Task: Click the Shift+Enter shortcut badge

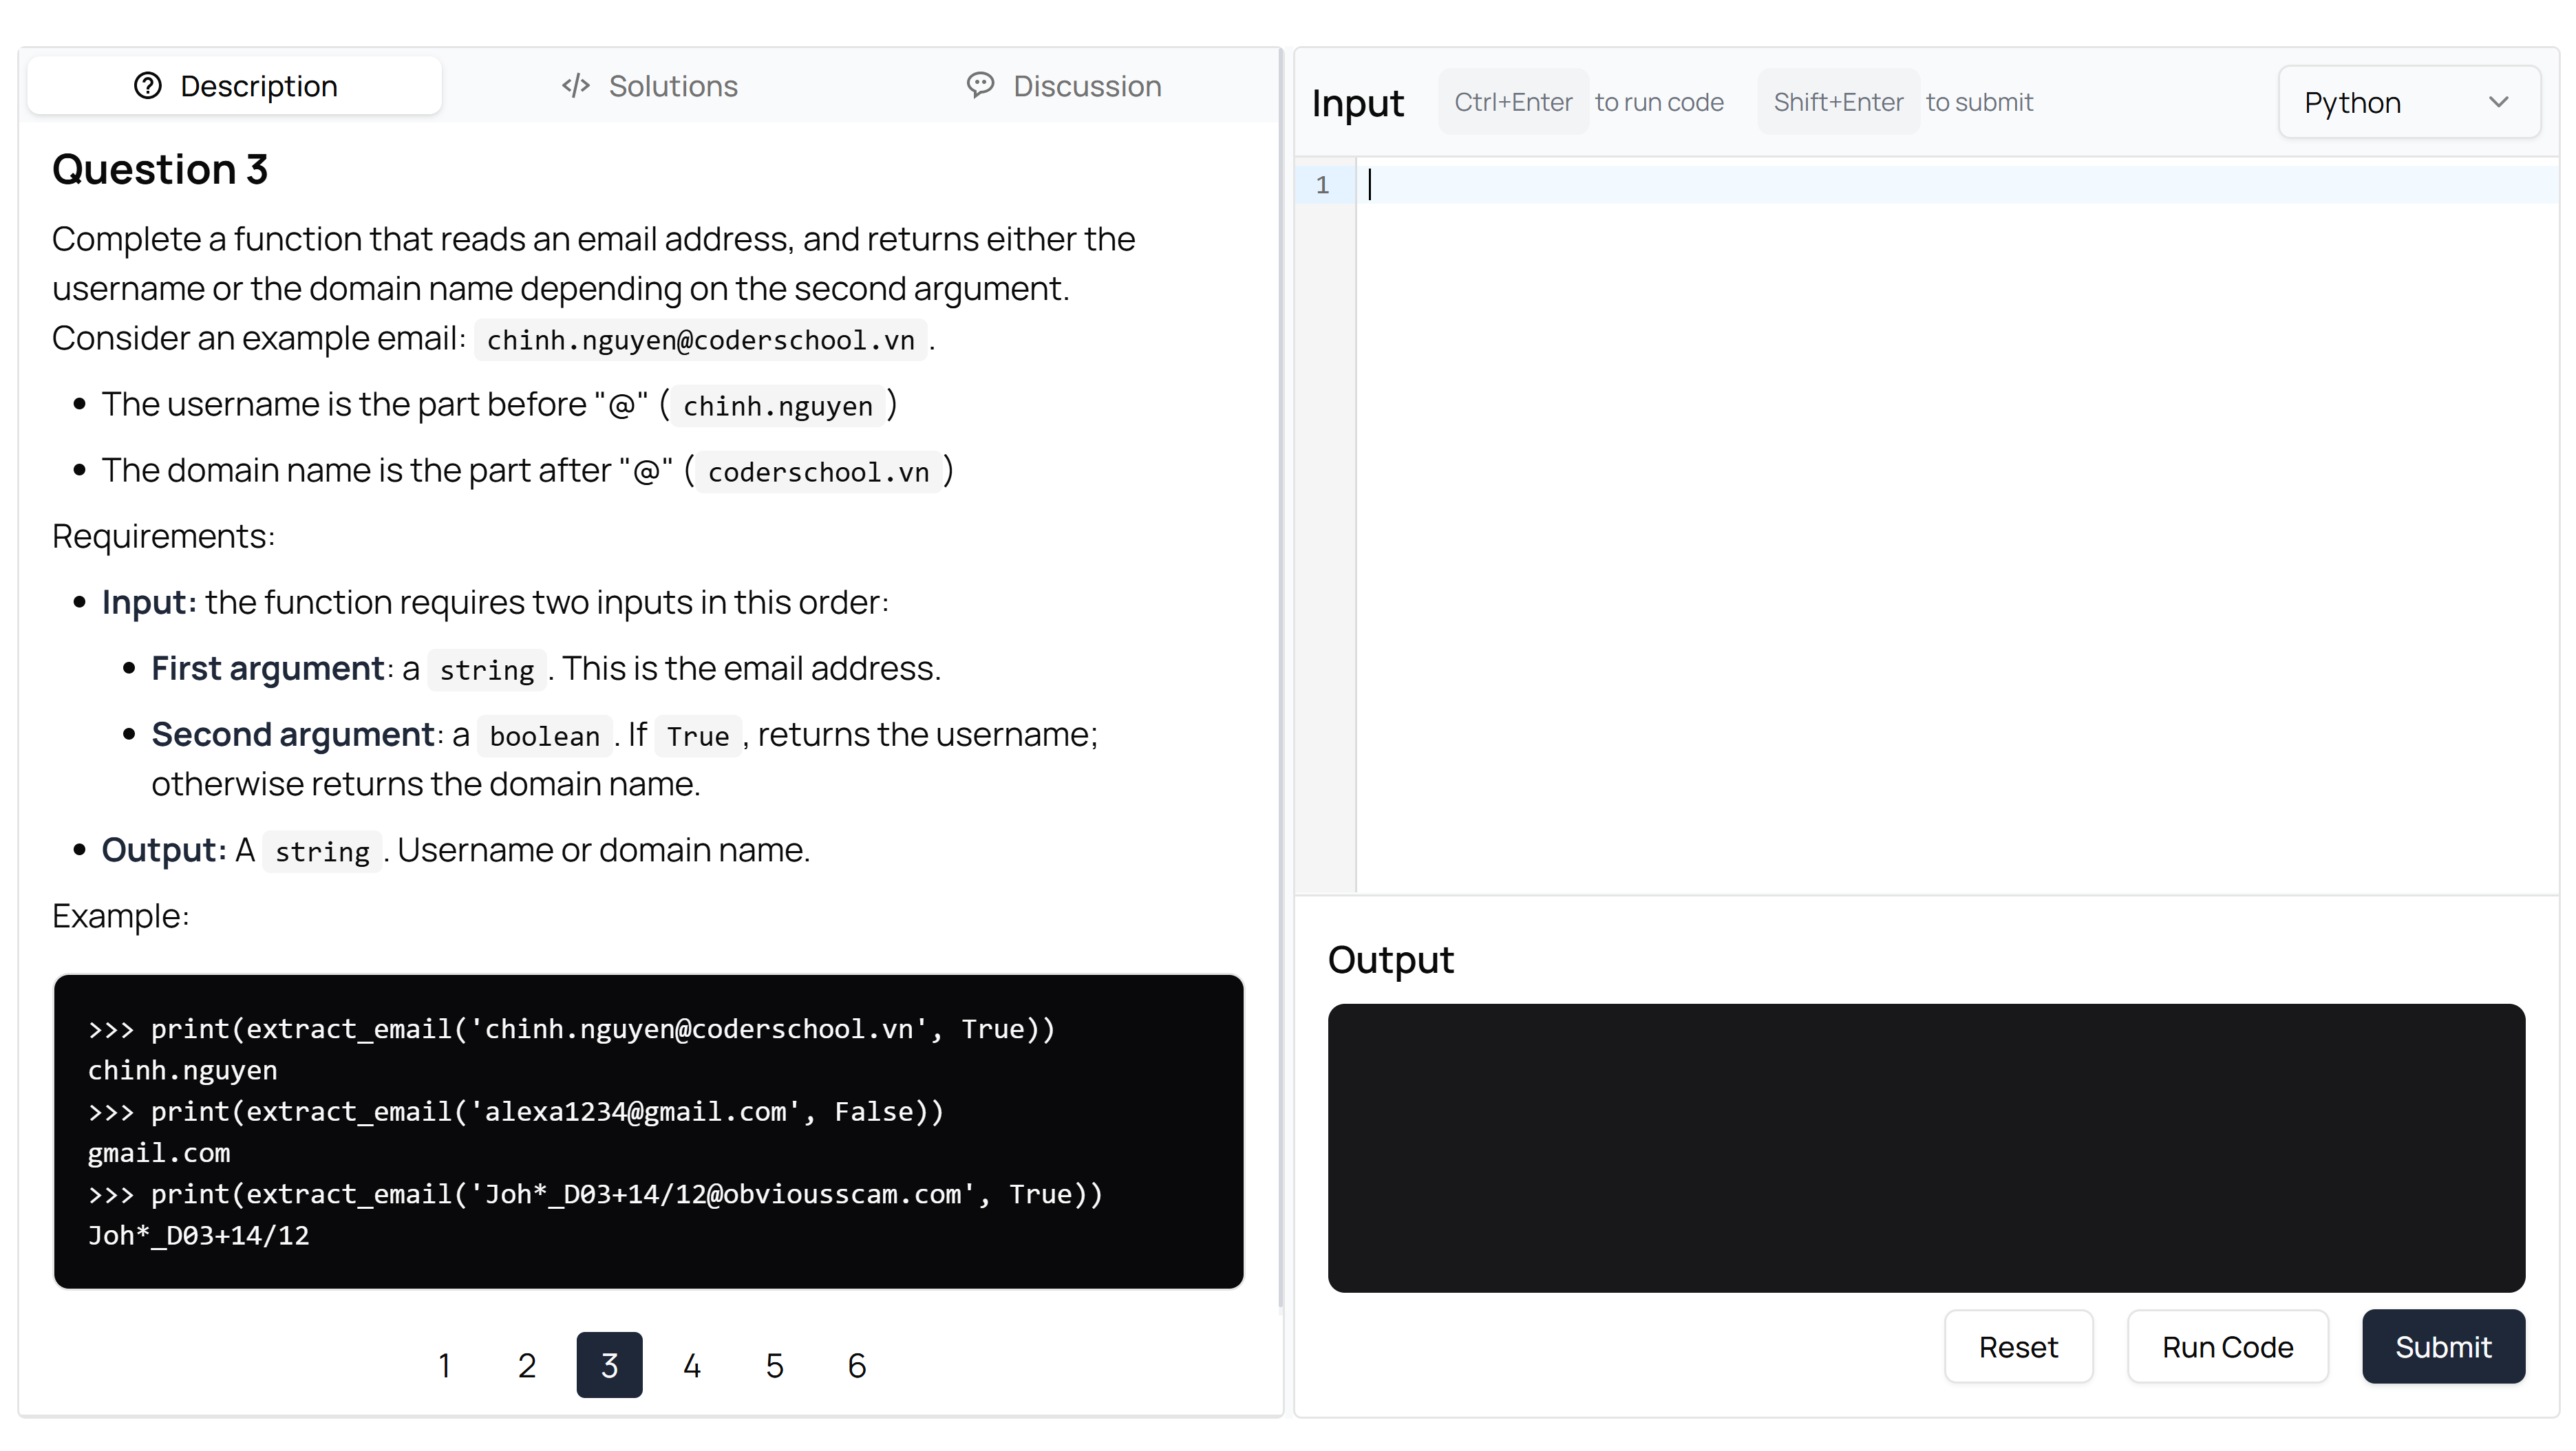Action: click(1838, 102)
